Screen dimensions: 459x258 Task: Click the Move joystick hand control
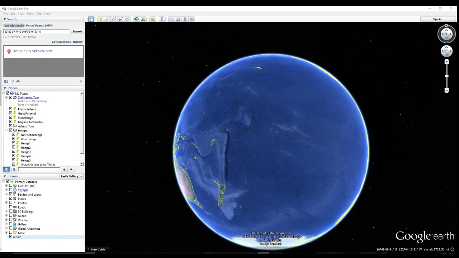coord(446,51)
